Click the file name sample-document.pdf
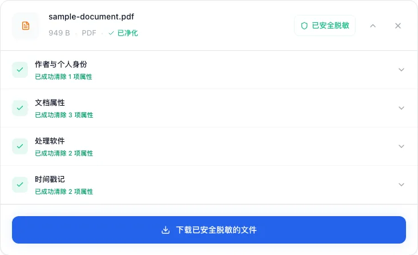This screenshot has width=418, height=255. tap(91, 17)
